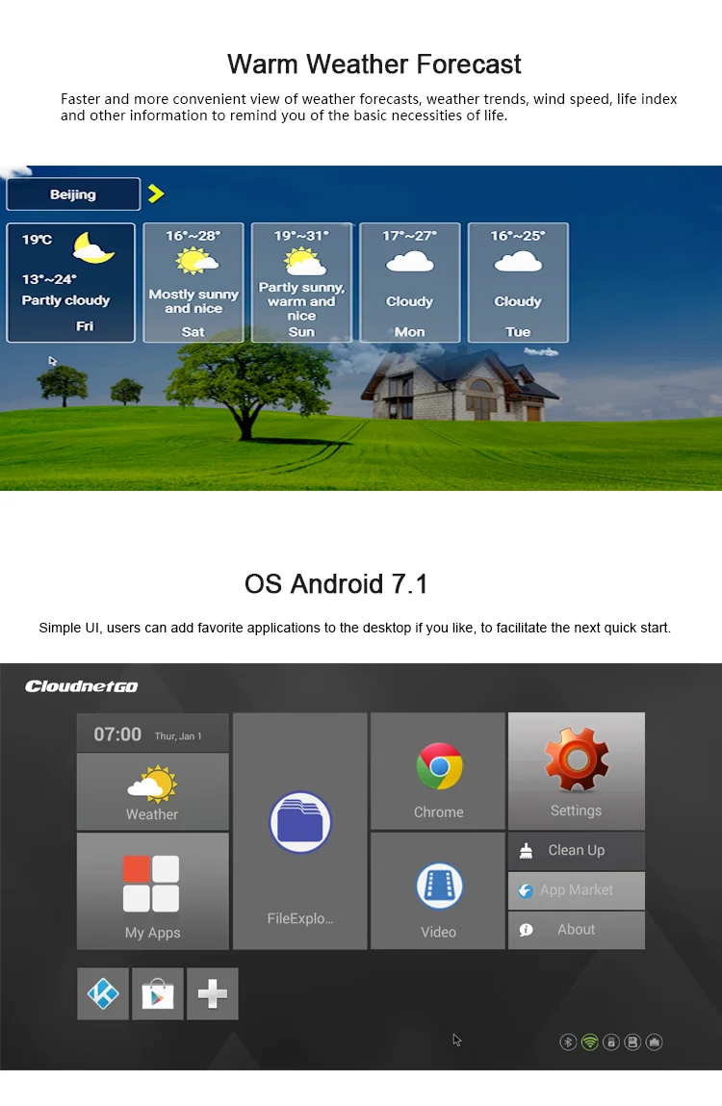Click the App Market globe icon
Viewport: 722px width, 1106px height.
pos(525,891)
